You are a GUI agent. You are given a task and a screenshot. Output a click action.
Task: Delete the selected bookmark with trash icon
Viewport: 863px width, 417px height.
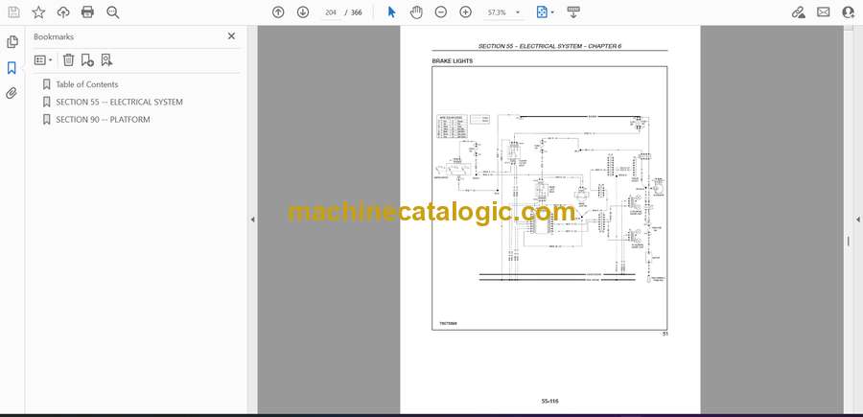pyautogui.click(x=68, y=60)
